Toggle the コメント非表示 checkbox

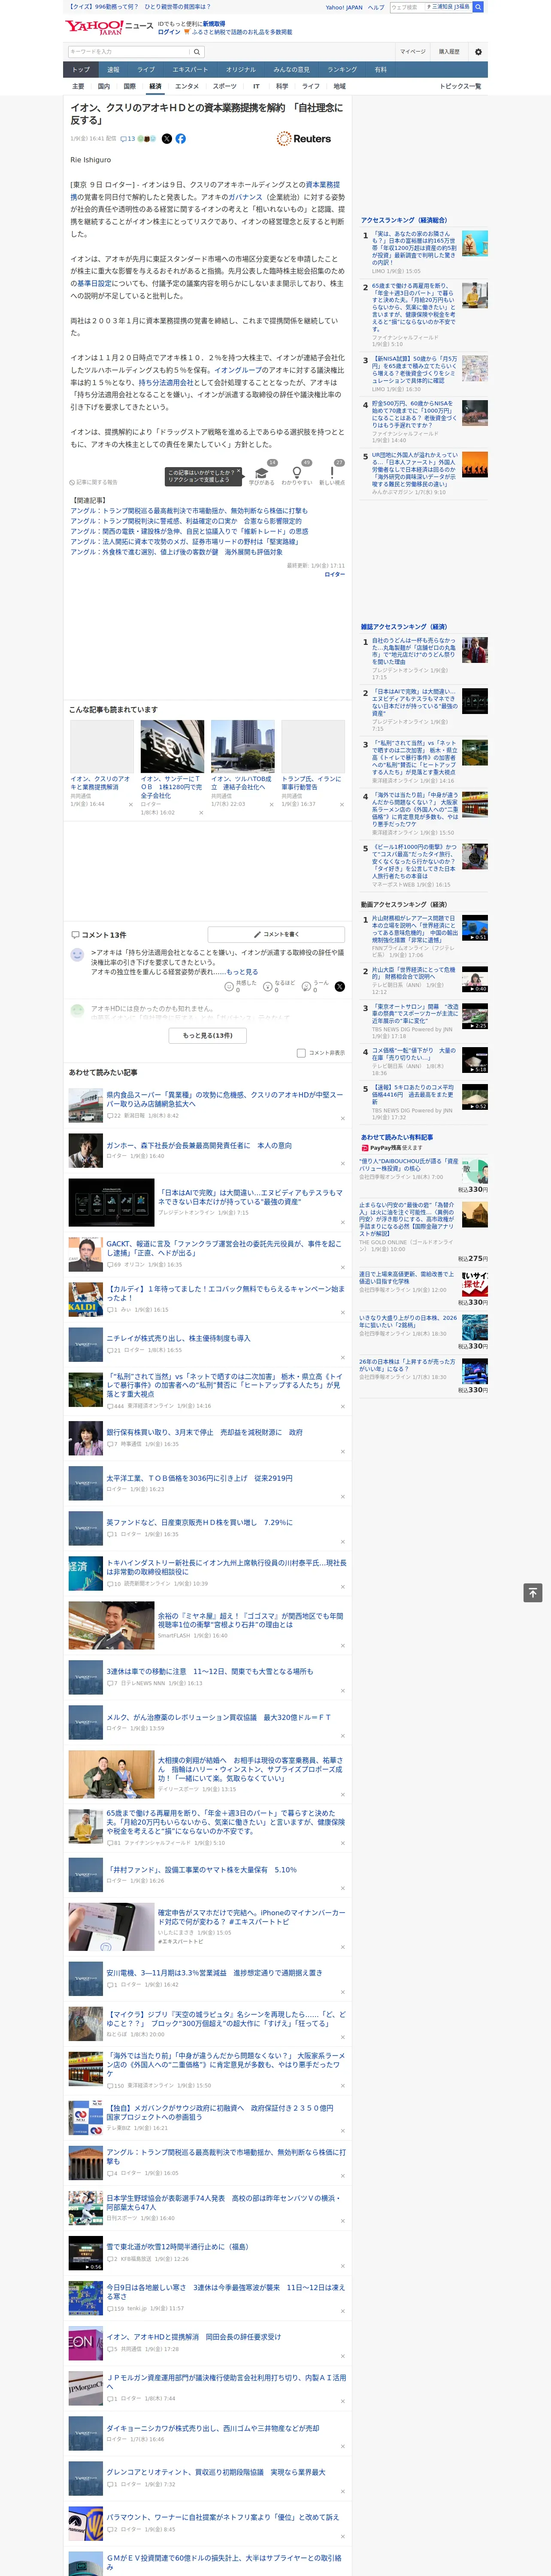(x=301, y=1053)
